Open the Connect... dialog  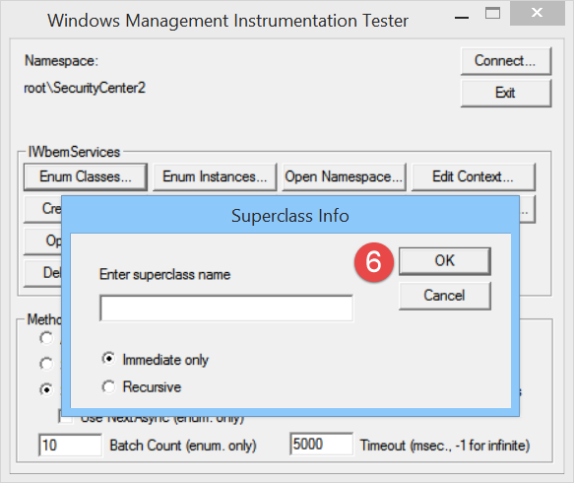coord(505,61)
